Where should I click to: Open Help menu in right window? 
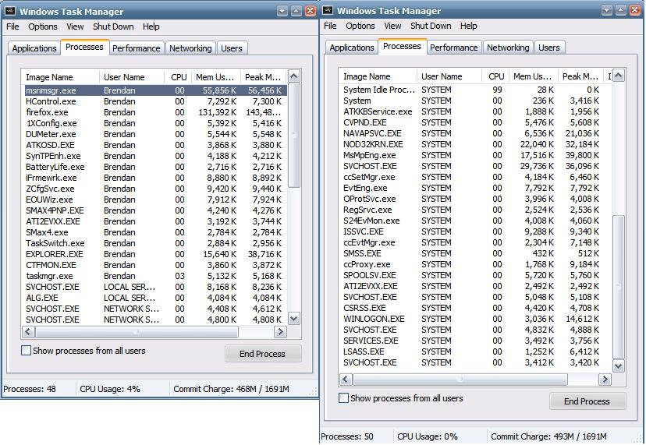[x=469, y=26]
